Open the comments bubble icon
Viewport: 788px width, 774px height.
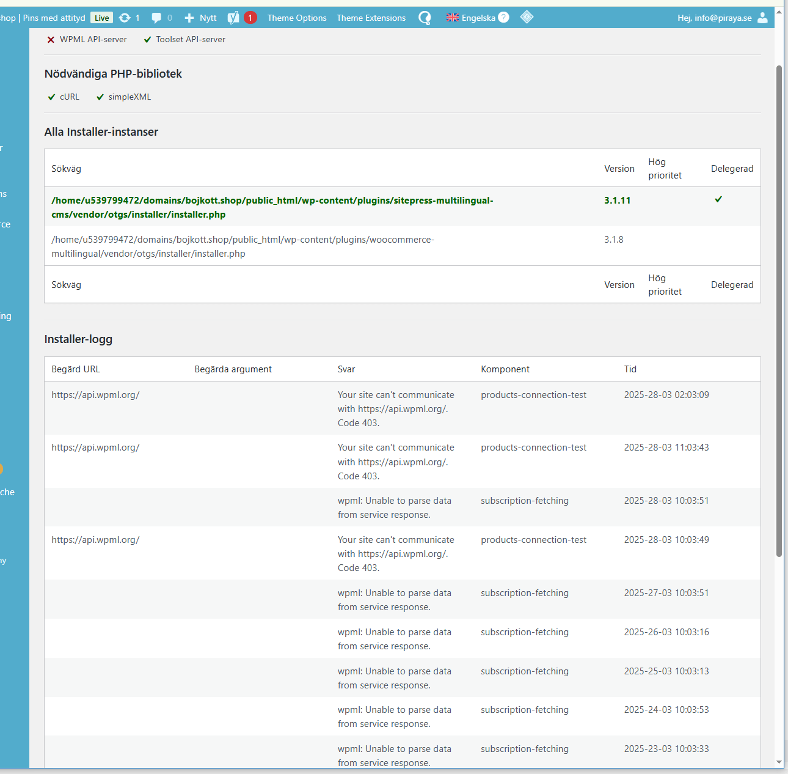[x=156, y=18]
